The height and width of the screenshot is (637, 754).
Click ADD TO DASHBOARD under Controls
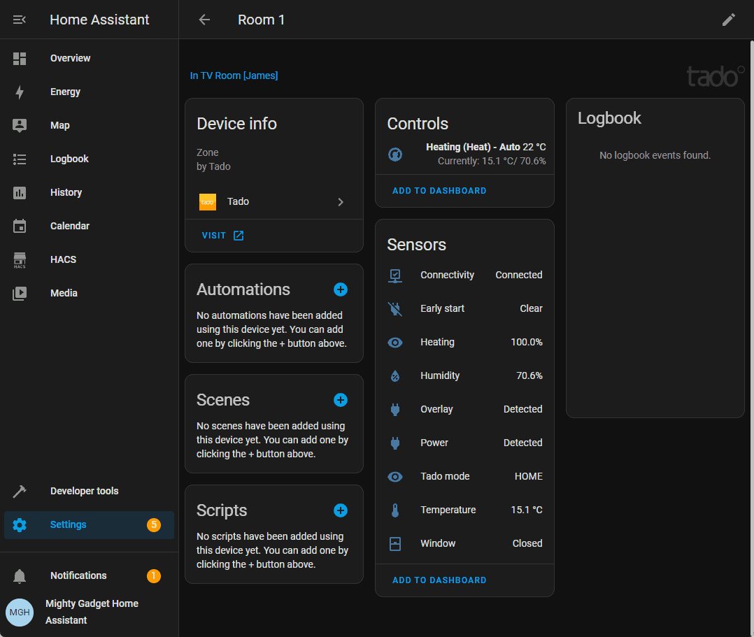point(439,191)
